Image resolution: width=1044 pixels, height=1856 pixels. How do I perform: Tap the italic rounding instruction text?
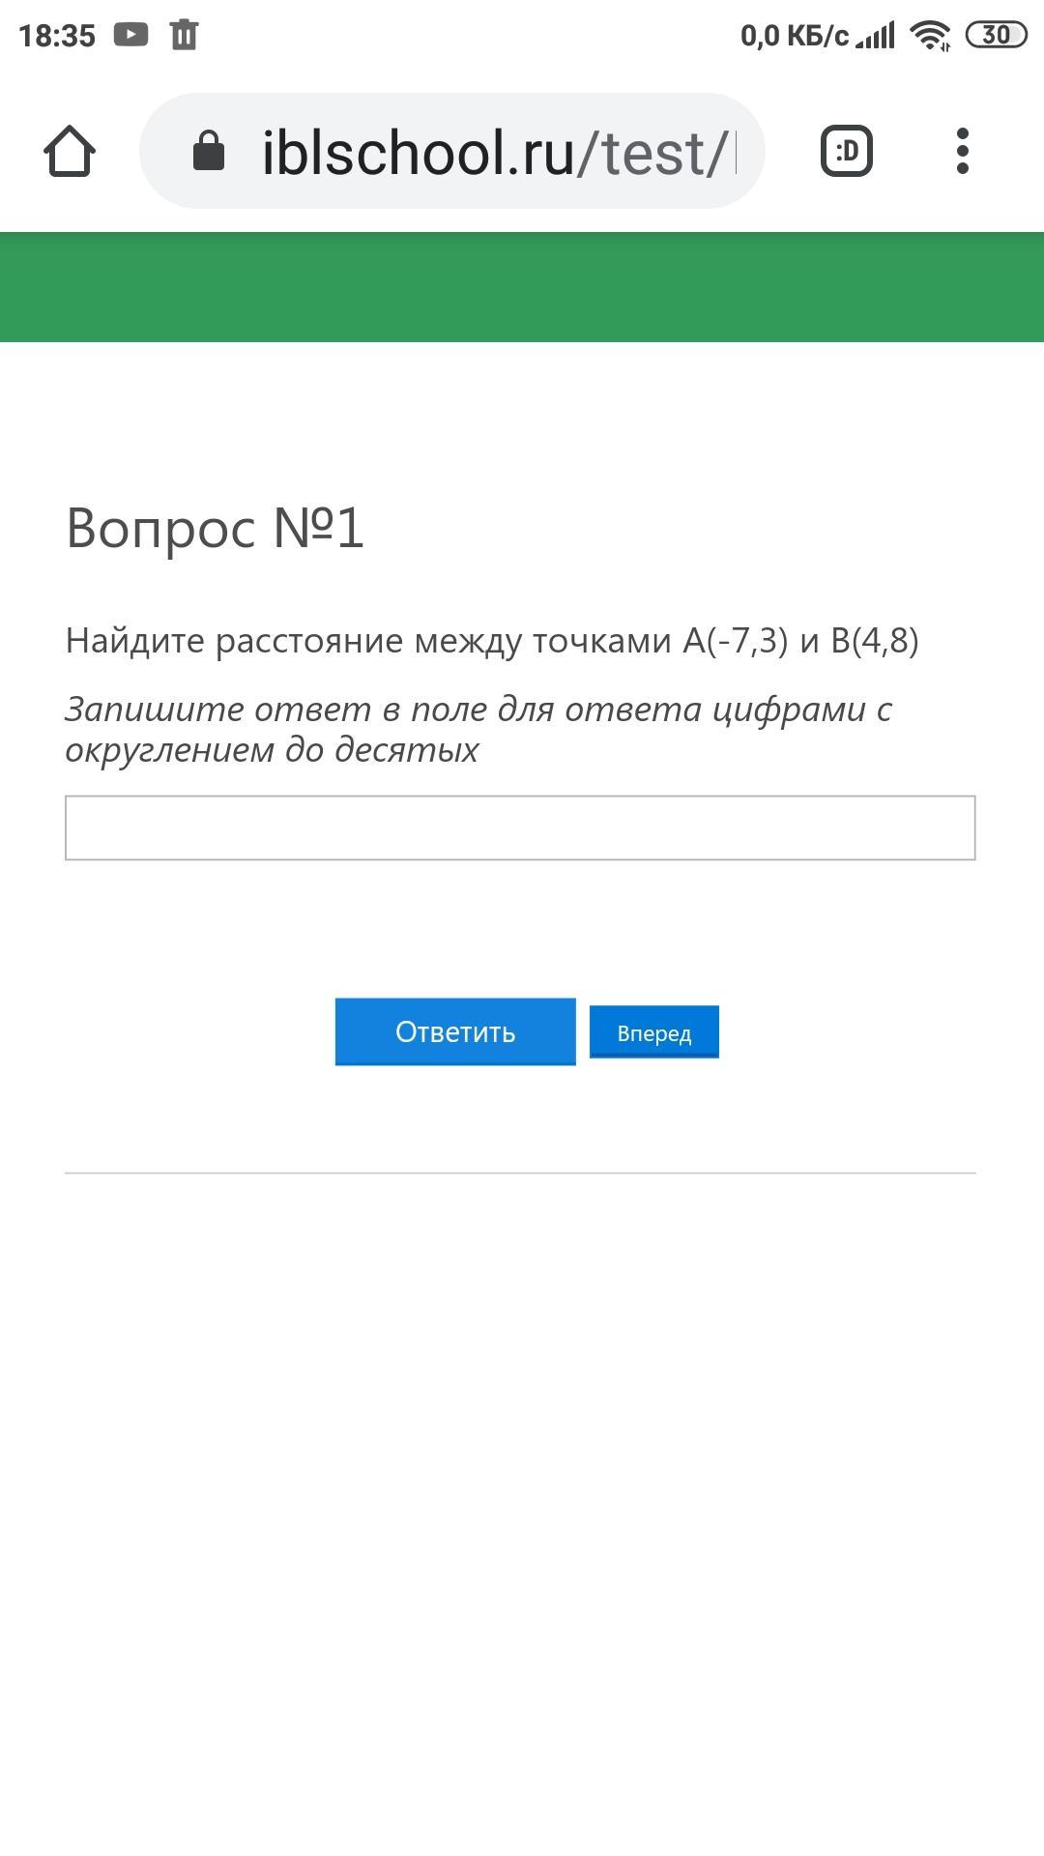click(478, 729)
